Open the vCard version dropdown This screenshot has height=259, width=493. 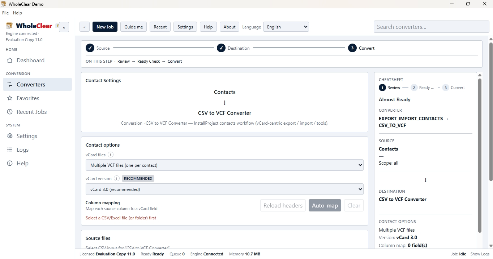(x=224, y=189)
